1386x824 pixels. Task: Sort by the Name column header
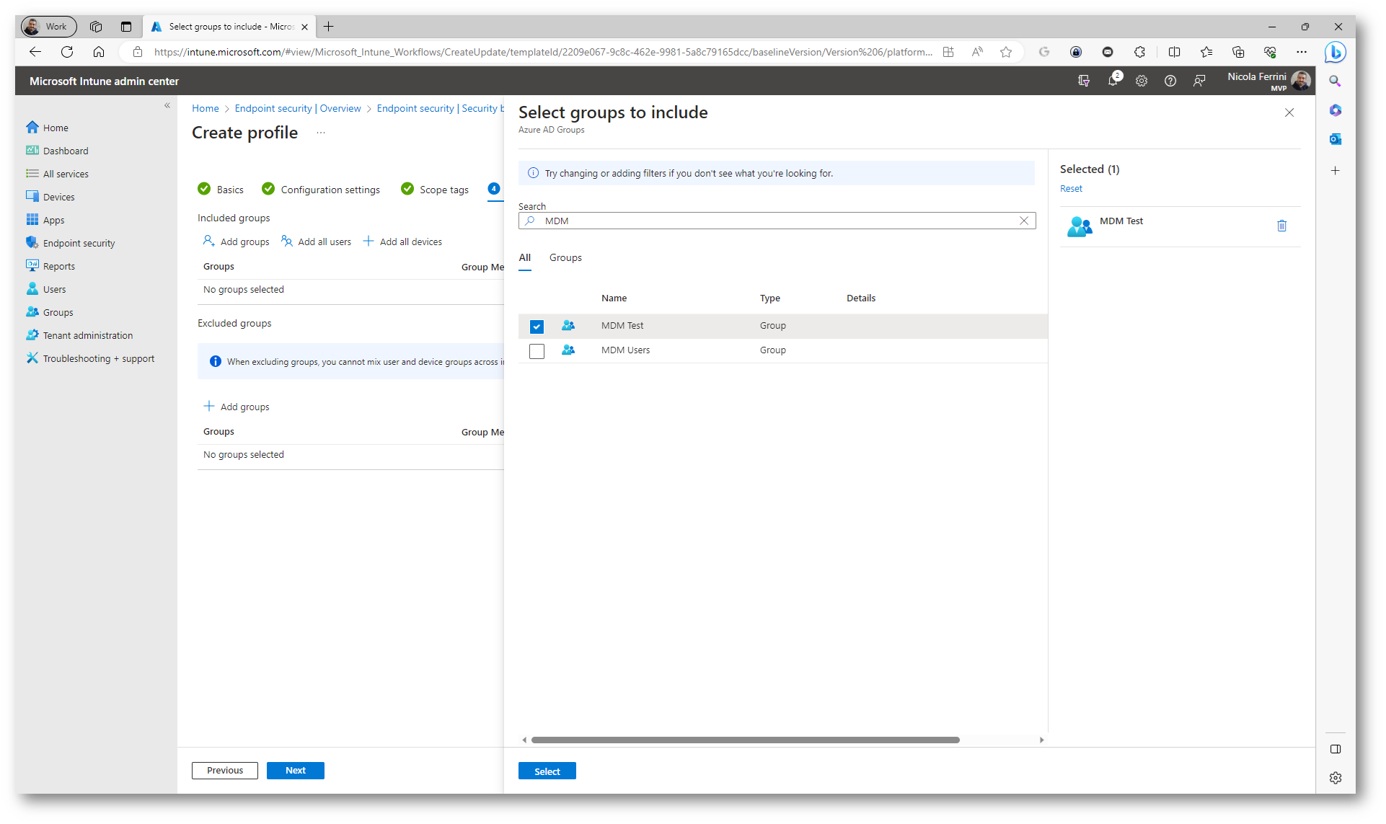click(x=614, y=298)
